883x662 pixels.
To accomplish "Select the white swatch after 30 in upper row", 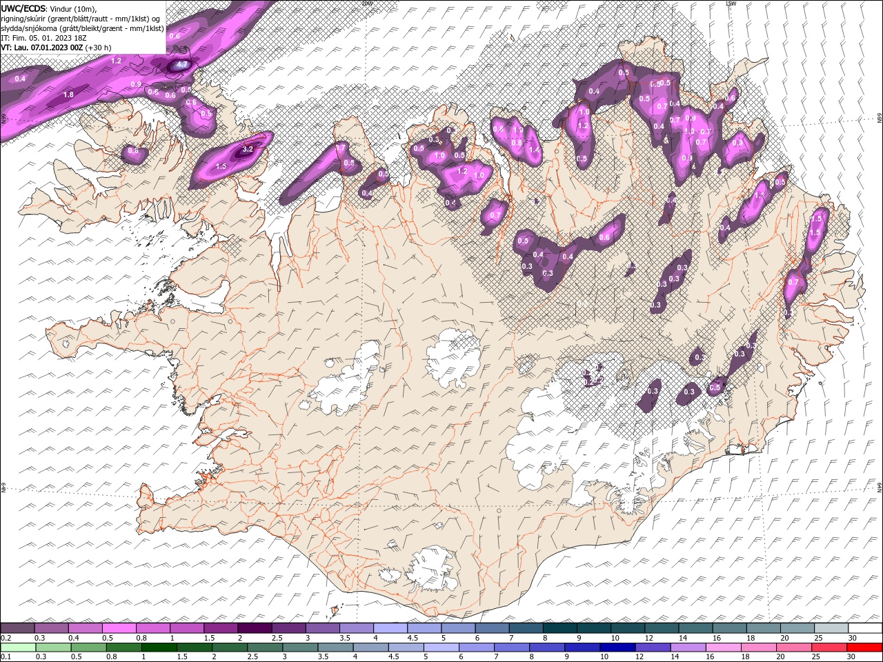I will coord(865,628).
